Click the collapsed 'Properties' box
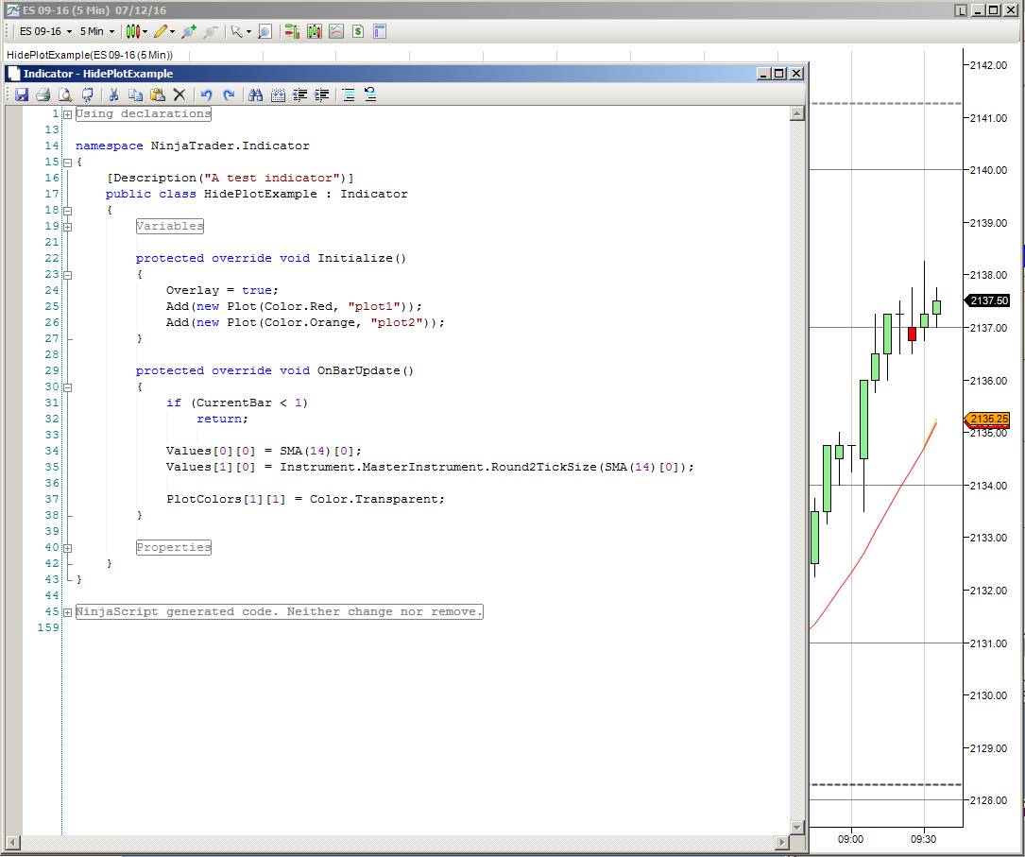 pyautogui.click(x=174, y=548)
